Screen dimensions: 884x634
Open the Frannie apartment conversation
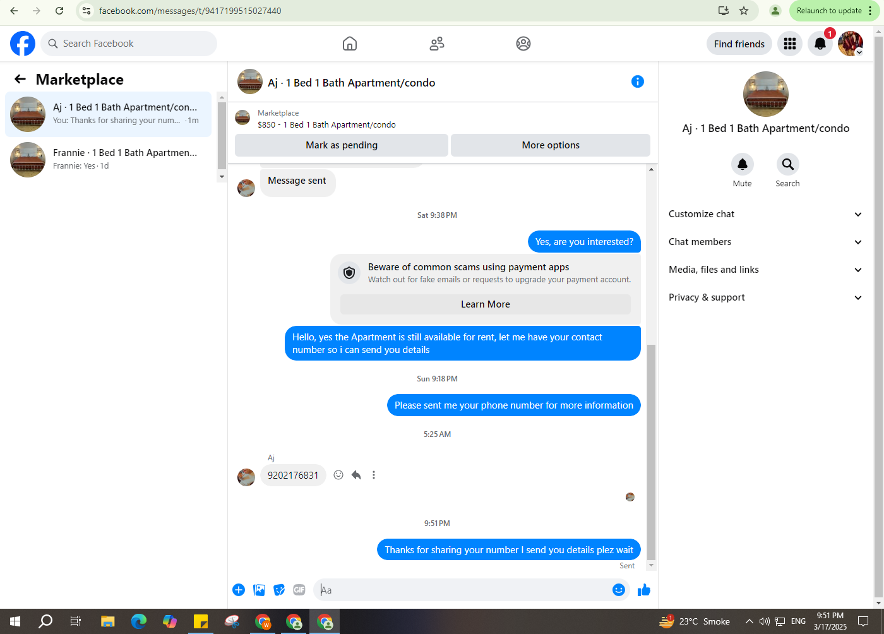pos(109,160)
